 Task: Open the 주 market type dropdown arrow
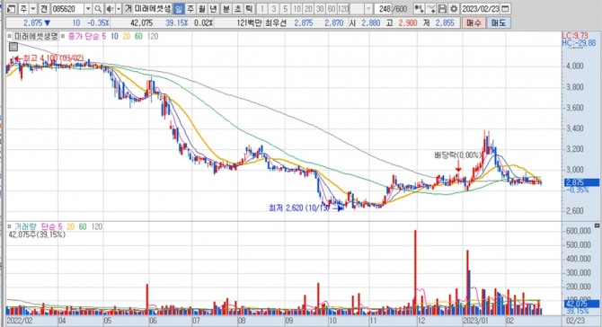33,8
